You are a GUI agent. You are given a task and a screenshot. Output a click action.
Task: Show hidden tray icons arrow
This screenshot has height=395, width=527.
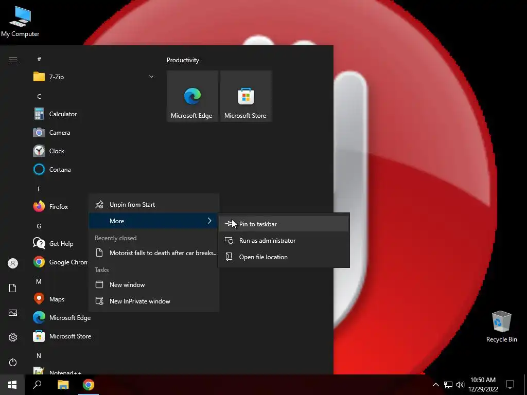pos(435,385)
